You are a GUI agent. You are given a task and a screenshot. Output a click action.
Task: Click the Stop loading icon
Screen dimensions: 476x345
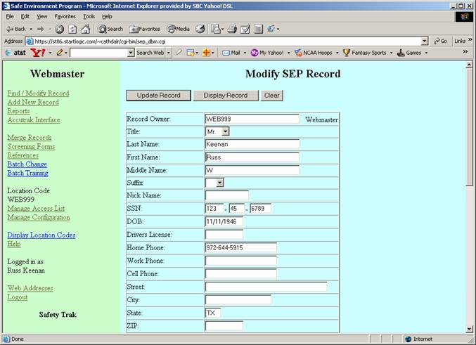pos(60,29)
